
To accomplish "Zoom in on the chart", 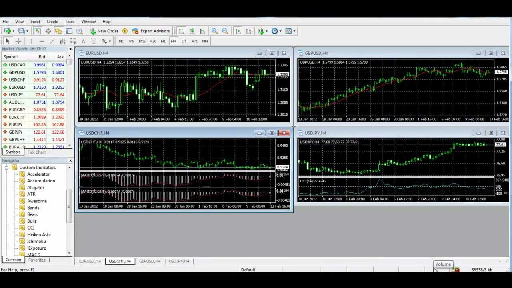I will (x=214, y=31).
